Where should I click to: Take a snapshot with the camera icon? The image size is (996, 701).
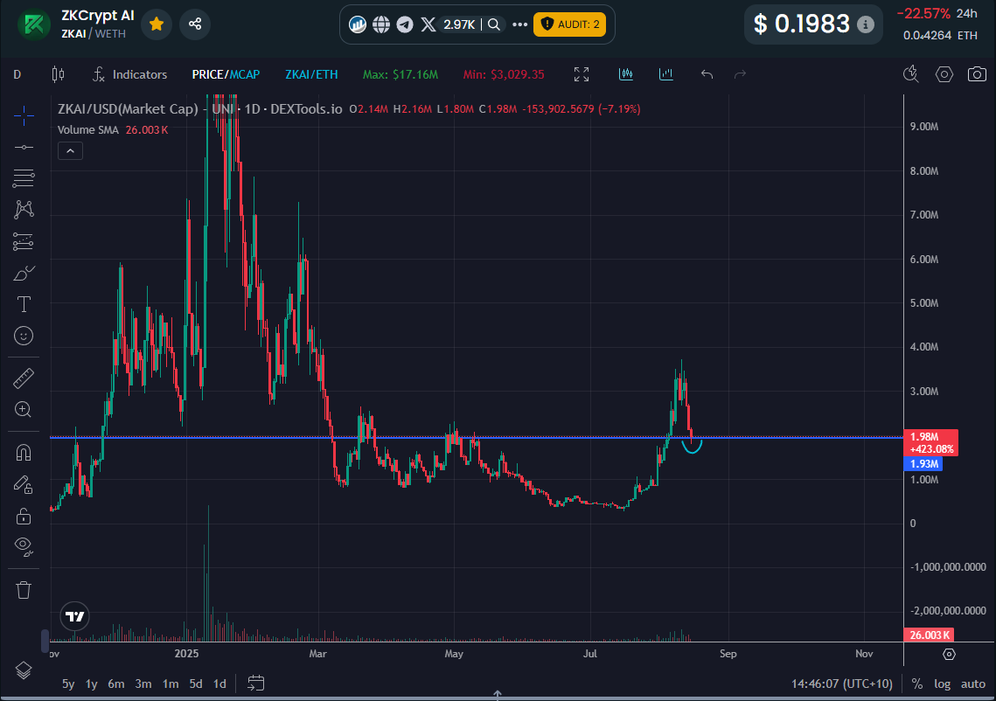pos(977,75)
